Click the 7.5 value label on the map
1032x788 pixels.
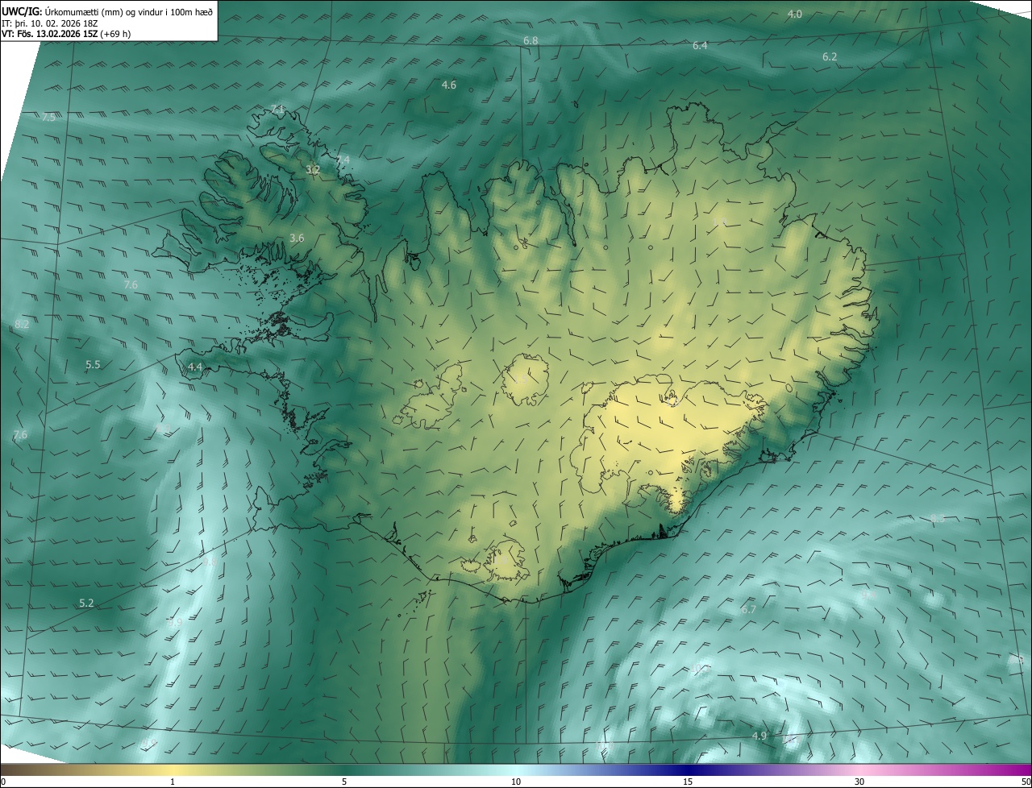48,117
